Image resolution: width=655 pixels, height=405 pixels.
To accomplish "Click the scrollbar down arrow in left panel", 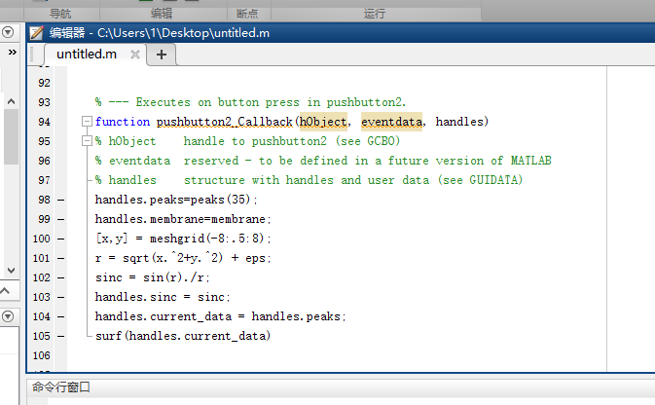I will click(12, 271).
